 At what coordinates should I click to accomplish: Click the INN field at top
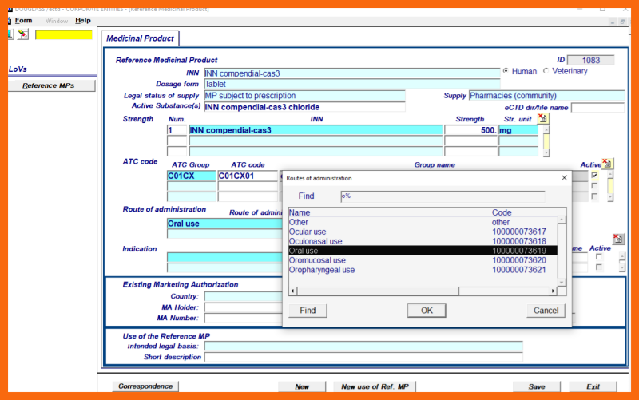point(352,73)
